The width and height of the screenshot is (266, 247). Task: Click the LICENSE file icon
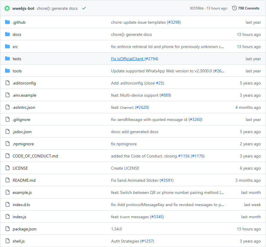[x=7, y=168]
